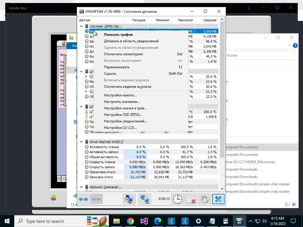The width and height of the screenshot is (303, 227).
Task: Select the 'Активность чтения' sensor row
Action: (148, 147)
